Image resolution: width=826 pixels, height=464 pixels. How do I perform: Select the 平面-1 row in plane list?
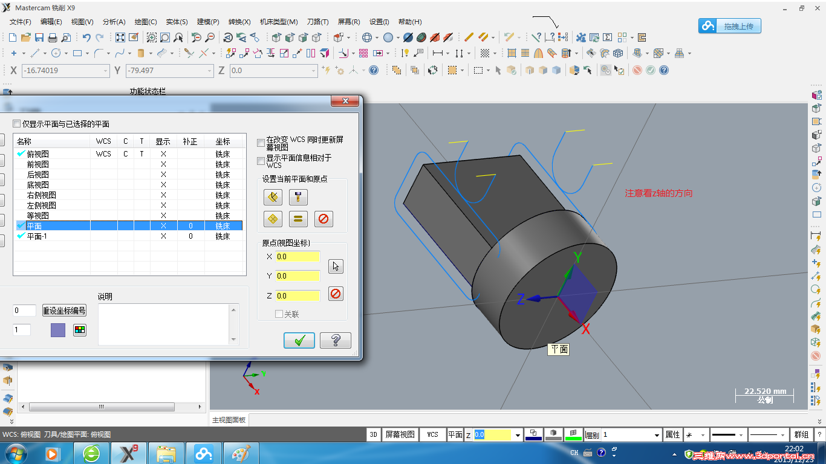[x=128, y=236]
